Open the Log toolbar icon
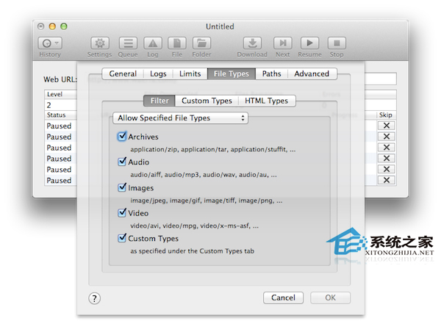441x321 pixels. [153, 43]
